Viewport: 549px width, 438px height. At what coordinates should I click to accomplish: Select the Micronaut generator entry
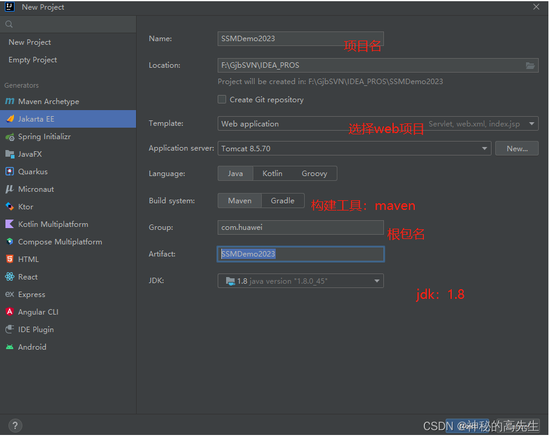[68, 189]
